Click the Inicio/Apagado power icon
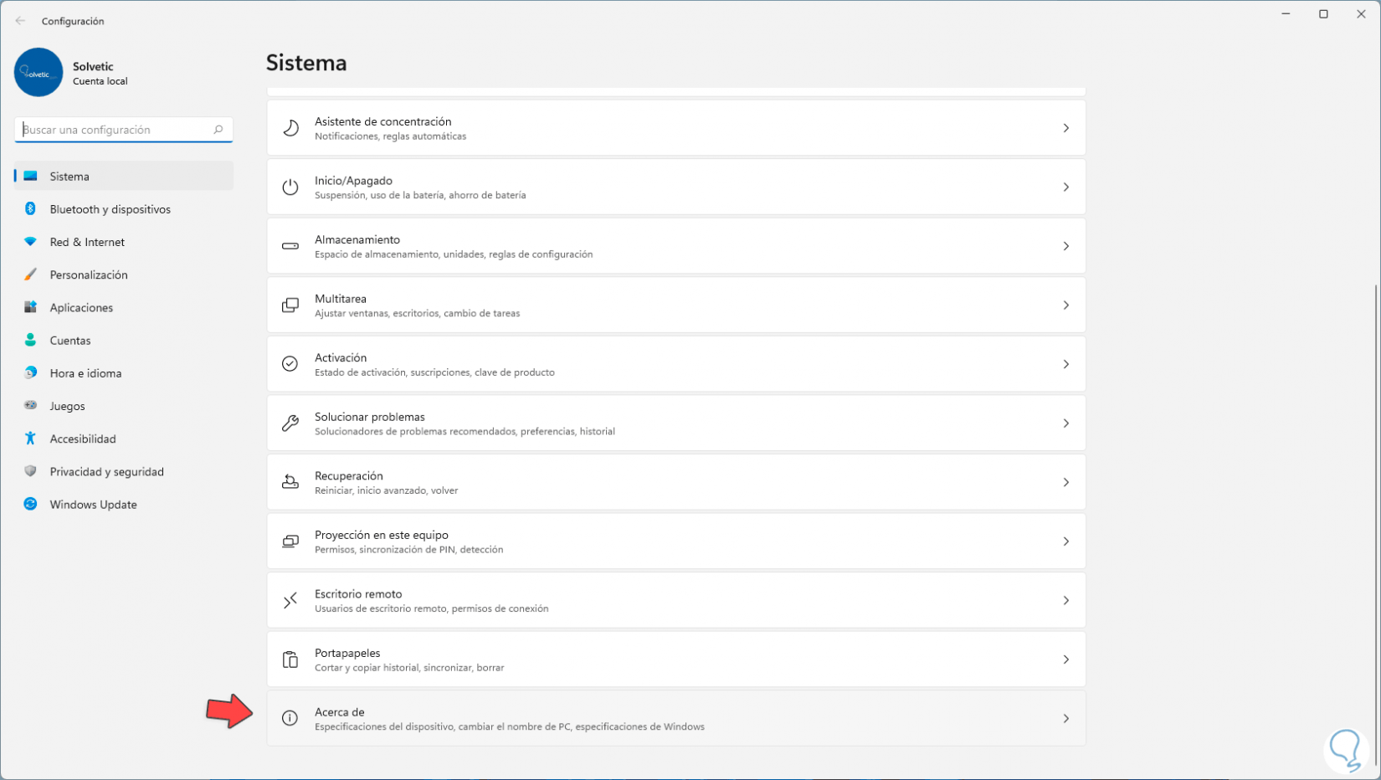The width and height of the screenshot is (1381, 780). [290, 187]
